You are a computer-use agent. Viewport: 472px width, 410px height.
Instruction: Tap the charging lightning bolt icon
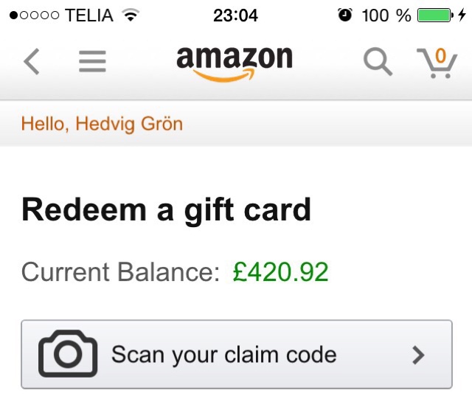pos(462,15)
